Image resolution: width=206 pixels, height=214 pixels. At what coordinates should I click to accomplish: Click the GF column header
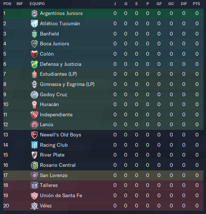point(159,4)
